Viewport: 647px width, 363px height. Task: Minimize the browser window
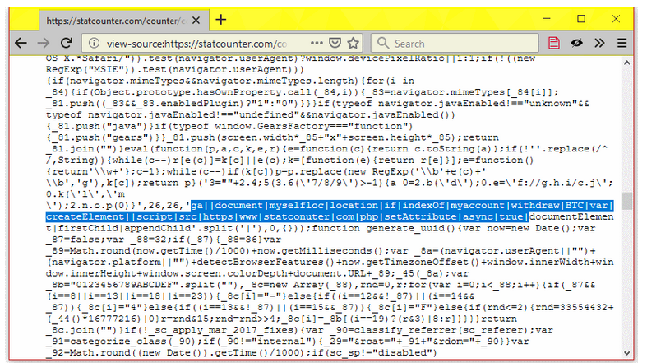[x=547, y=19]
